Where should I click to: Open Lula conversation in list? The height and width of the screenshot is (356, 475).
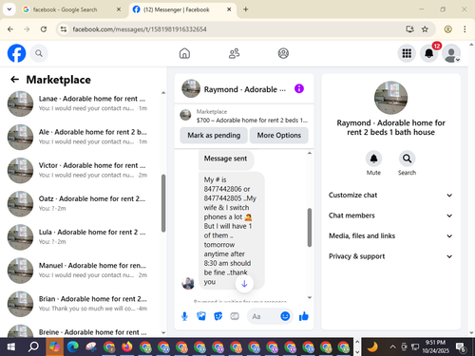(83, 236)
